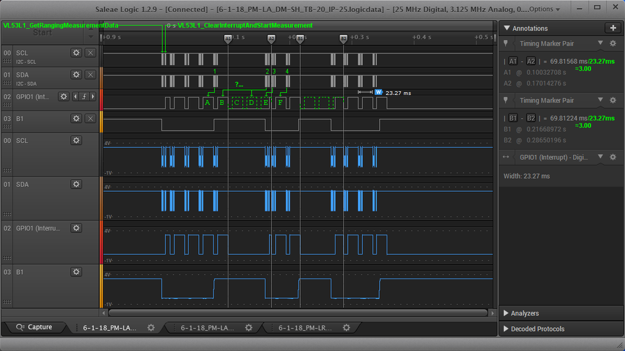Open gear settings for A1-A2 Timing Marker Pair
The height and width of the screenshot is (351, 625).
click(613, 43)
